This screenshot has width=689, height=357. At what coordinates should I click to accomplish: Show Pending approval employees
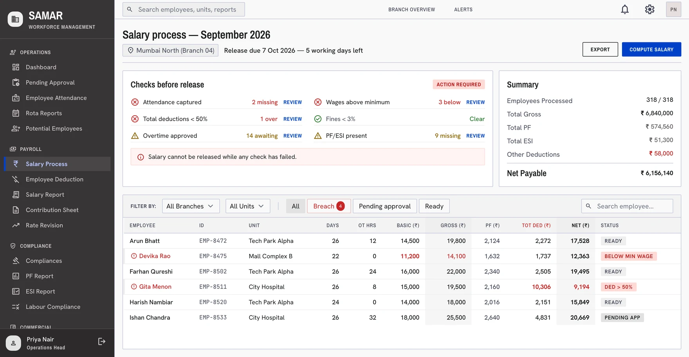pyautogui.click(x=385, y=206)
